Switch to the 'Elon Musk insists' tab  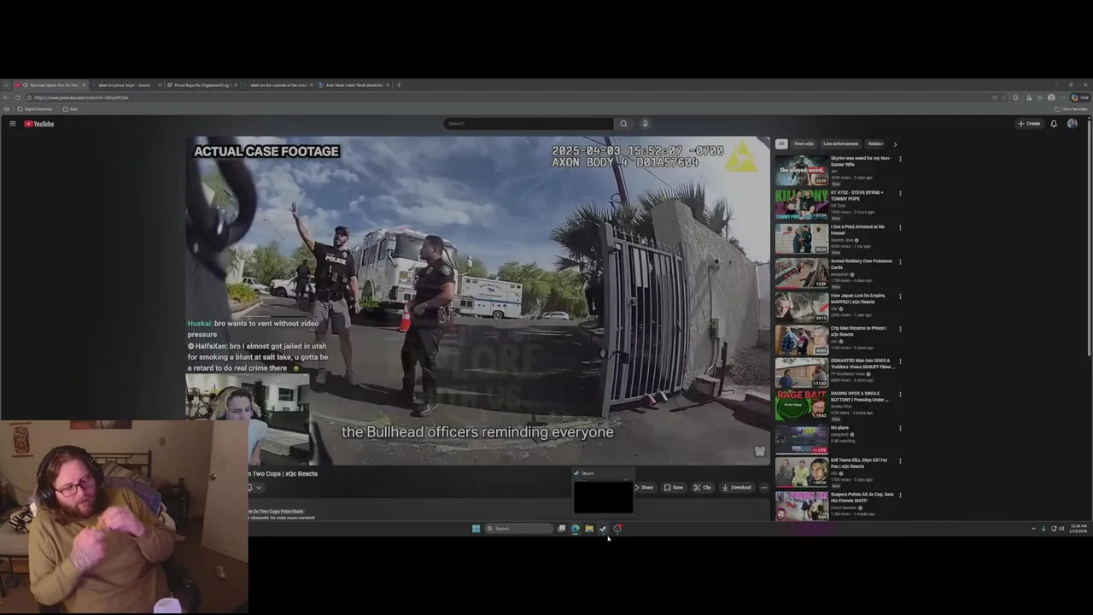coord(354,85)
